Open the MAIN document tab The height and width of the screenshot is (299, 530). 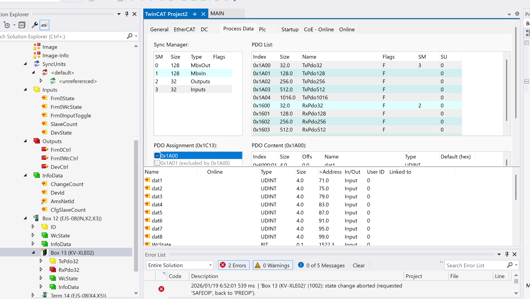[x=217, y=13]
